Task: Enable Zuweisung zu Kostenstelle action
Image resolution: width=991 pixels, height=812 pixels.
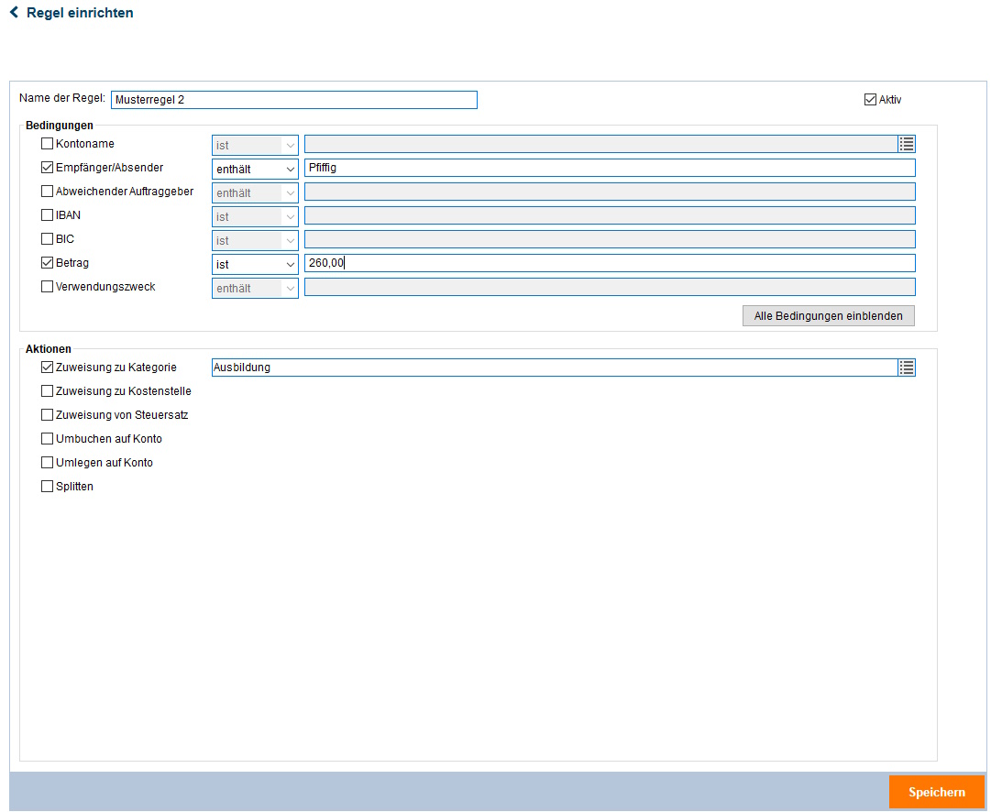Action: pos(48,391)
